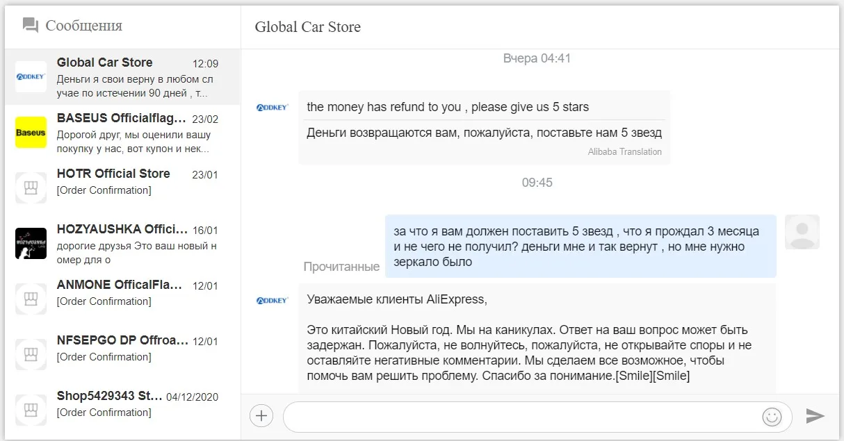The width and height of the screenshot is (844, 441).
Task: Click the Russian translation 'Деньги возвращаются вам'
Action: tap(485, 133)
